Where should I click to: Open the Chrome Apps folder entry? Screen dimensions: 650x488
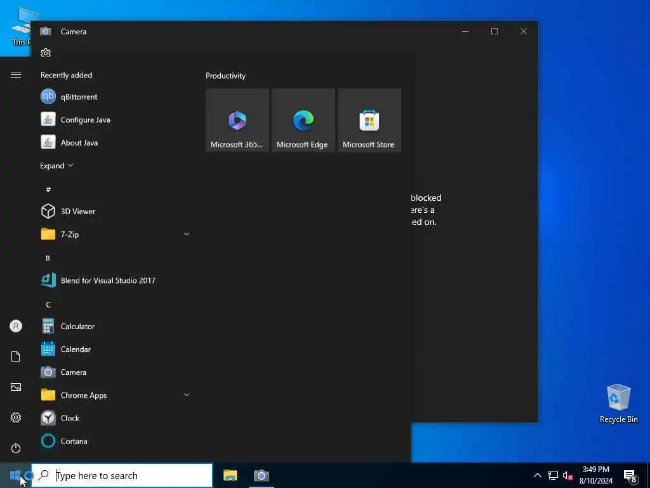(x=116, y=395)
